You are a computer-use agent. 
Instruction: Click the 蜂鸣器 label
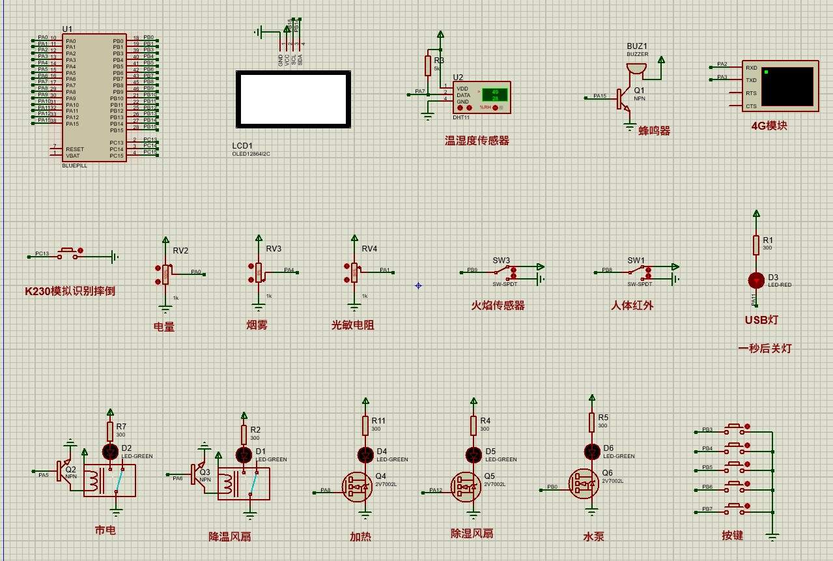click(x=655, y=131)
